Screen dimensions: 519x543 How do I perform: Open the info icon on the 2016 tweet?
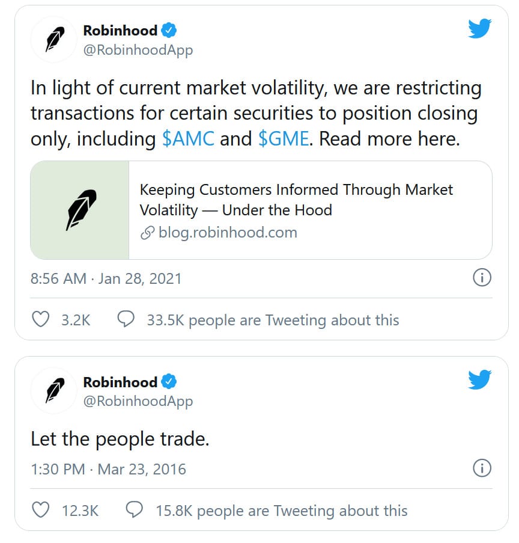[x=482, y=468]
